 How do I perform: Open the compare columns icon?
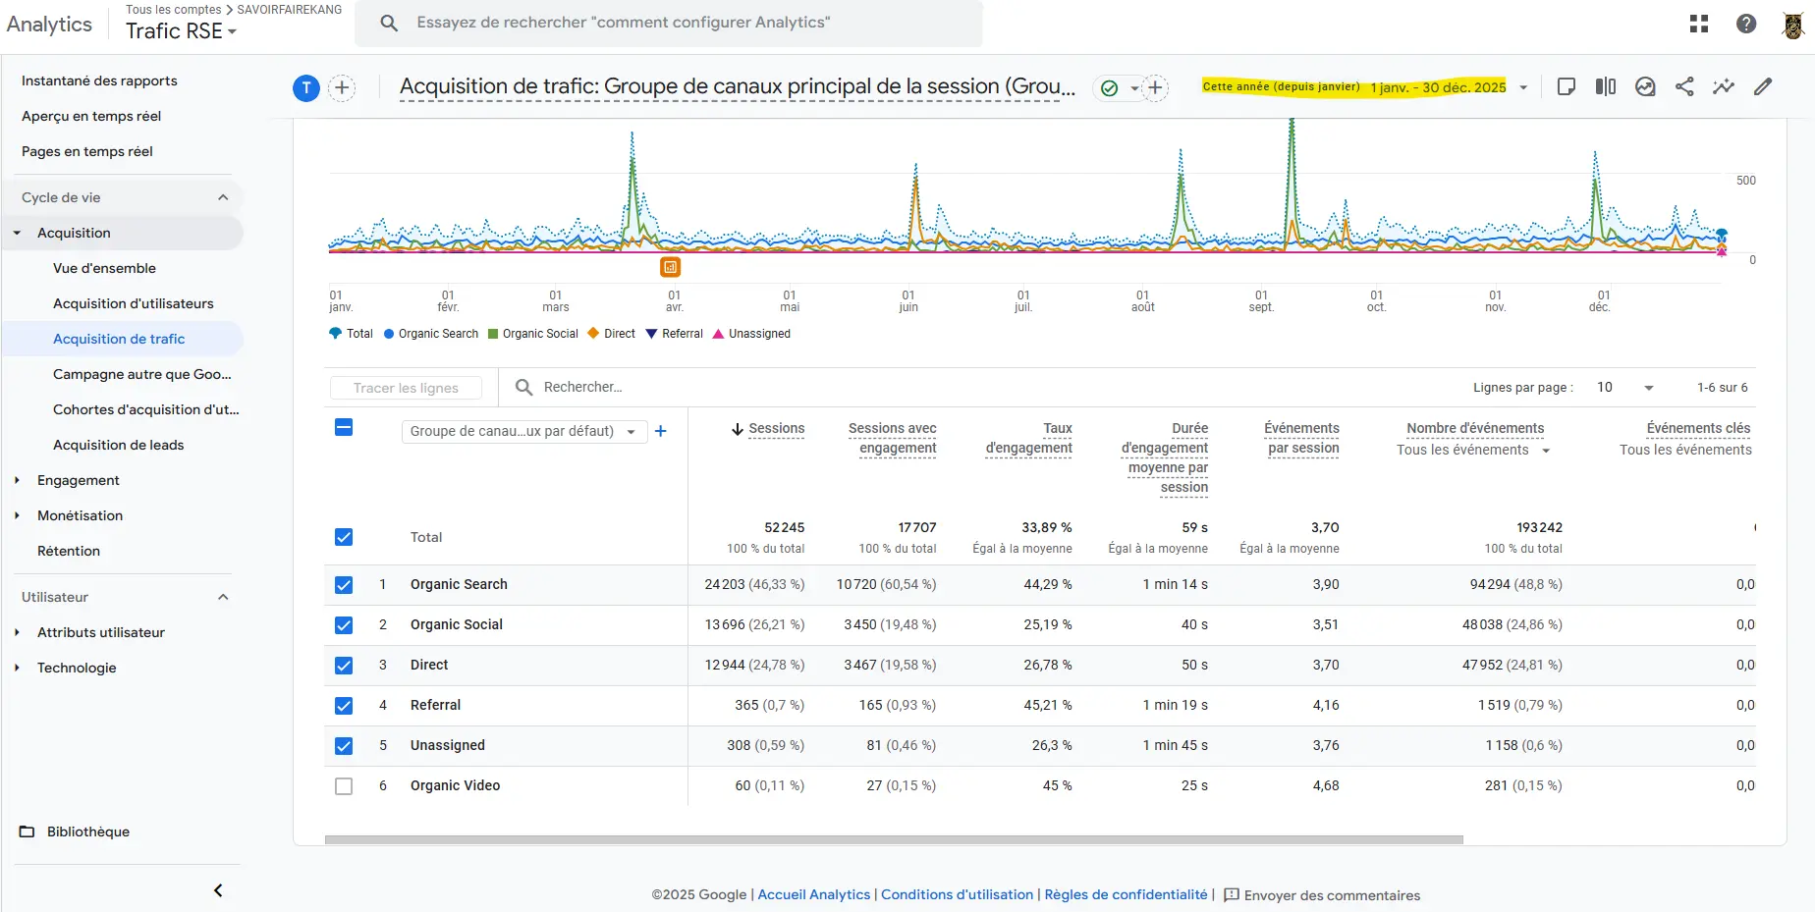pos(1606,86)
